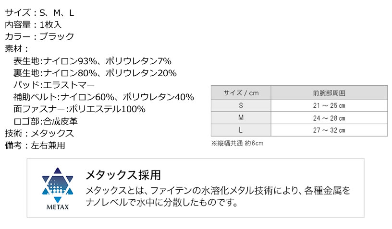Click the METAX wordmark under the logo

point(58,207)
